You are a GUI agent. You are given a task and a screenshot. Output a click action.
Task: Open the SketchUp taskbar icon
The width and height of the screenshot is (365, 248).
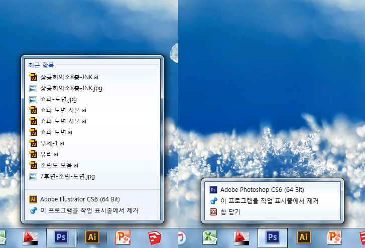point(155,237)
